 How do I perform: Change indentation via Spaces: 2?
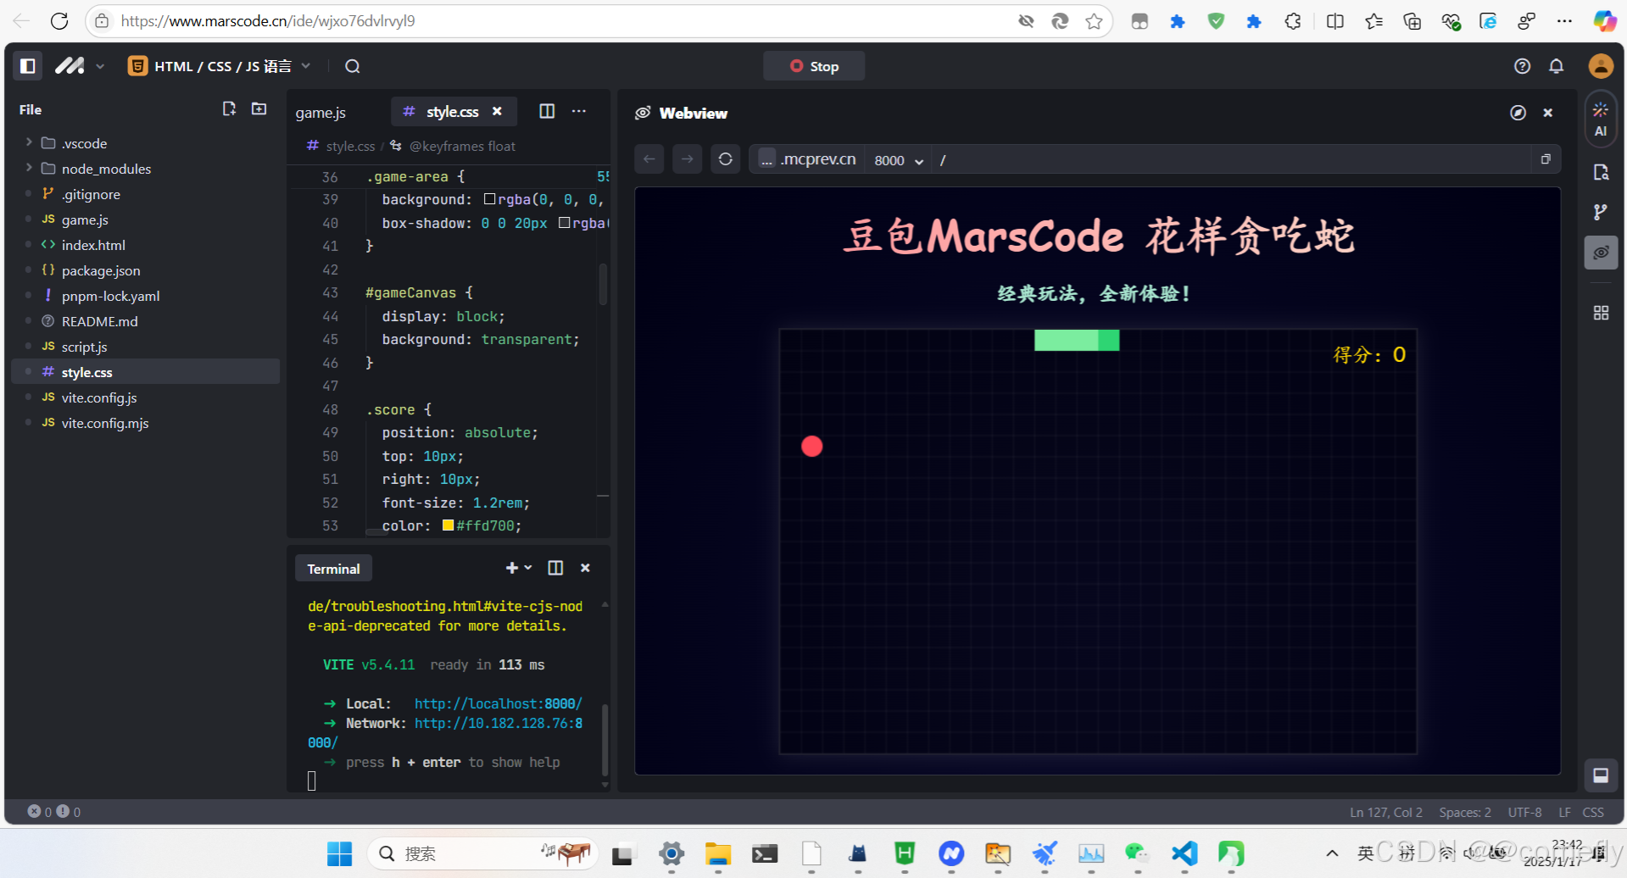coord(1464,812)
